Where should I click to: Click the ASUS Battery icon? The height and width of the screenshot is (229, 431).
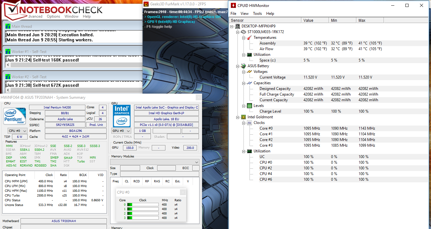pyautogui.click(x=243, y=66)
